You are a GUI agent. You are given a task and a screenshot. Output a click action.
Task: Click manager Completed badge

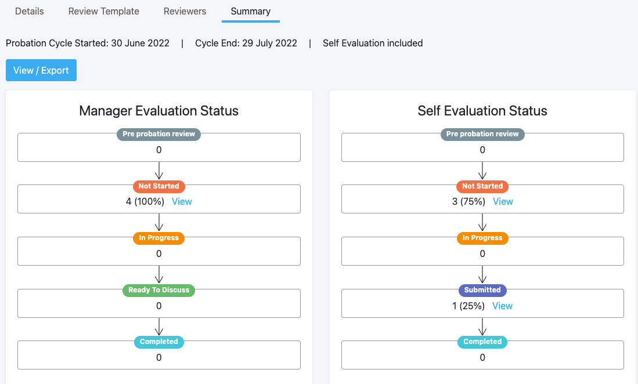point(158,342)
